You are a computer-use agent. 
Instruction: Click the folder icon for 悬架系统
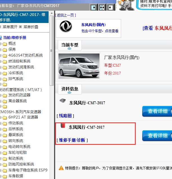pos(5,135)
